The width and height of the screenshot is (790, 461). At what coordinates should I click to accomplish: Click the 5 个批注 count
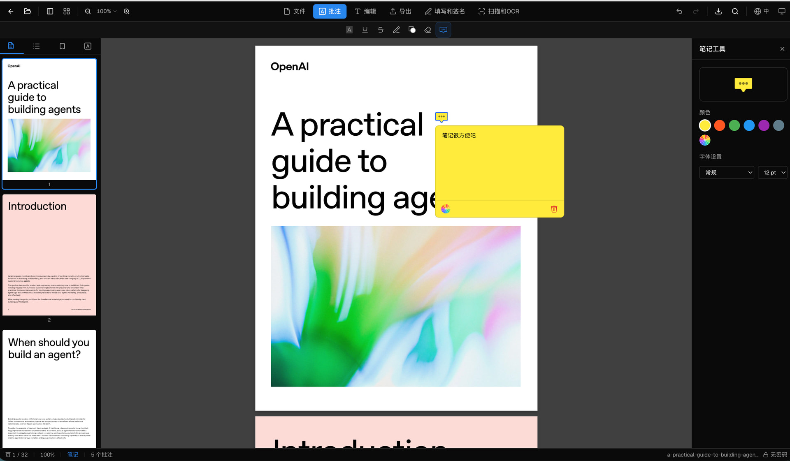102,455
